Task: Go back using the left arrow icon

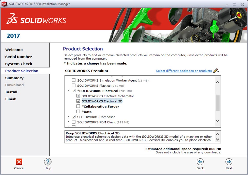Action: pos(200,161)
